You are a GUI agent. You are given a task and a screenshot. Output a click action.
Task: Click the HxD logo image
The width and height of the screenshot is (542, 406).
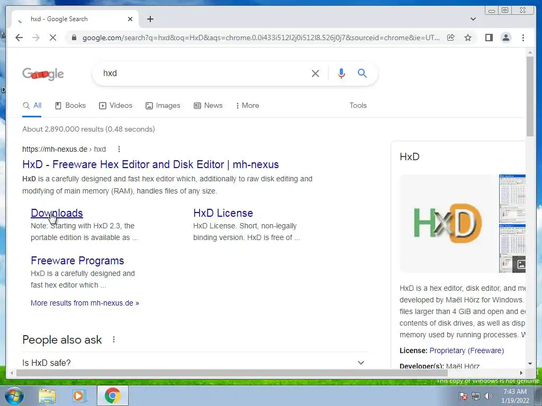[x=448, y=224]
